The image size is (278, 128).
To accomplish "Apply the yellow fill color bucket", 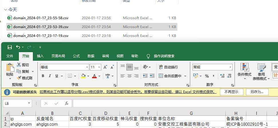I will (83, 76).
